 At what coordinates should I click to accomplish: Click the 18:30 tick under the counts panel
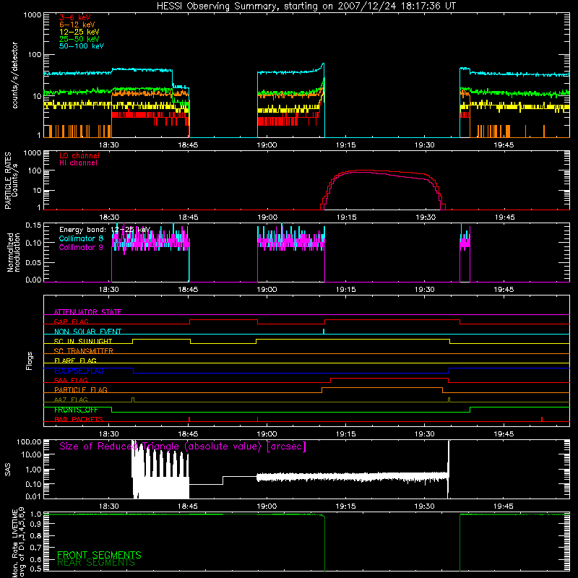tap(109, 145)
